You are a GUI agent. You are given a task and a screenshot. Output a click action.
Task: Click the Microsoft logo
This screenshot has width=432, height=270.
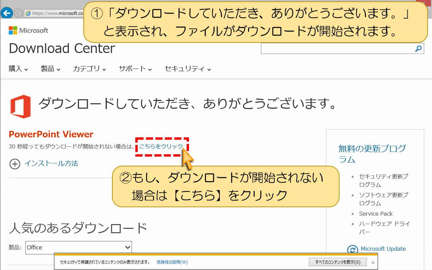28,30
